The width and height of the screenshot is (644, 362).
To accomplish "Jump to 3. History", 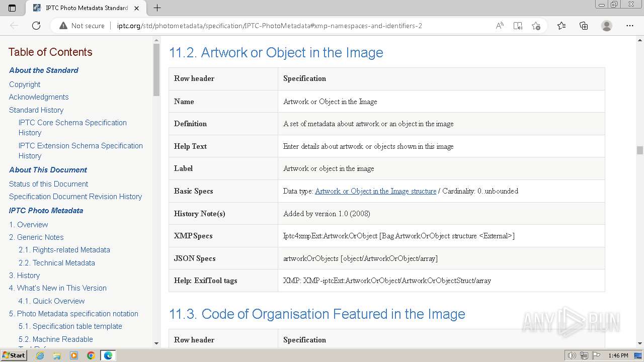I will click(24, 276).
